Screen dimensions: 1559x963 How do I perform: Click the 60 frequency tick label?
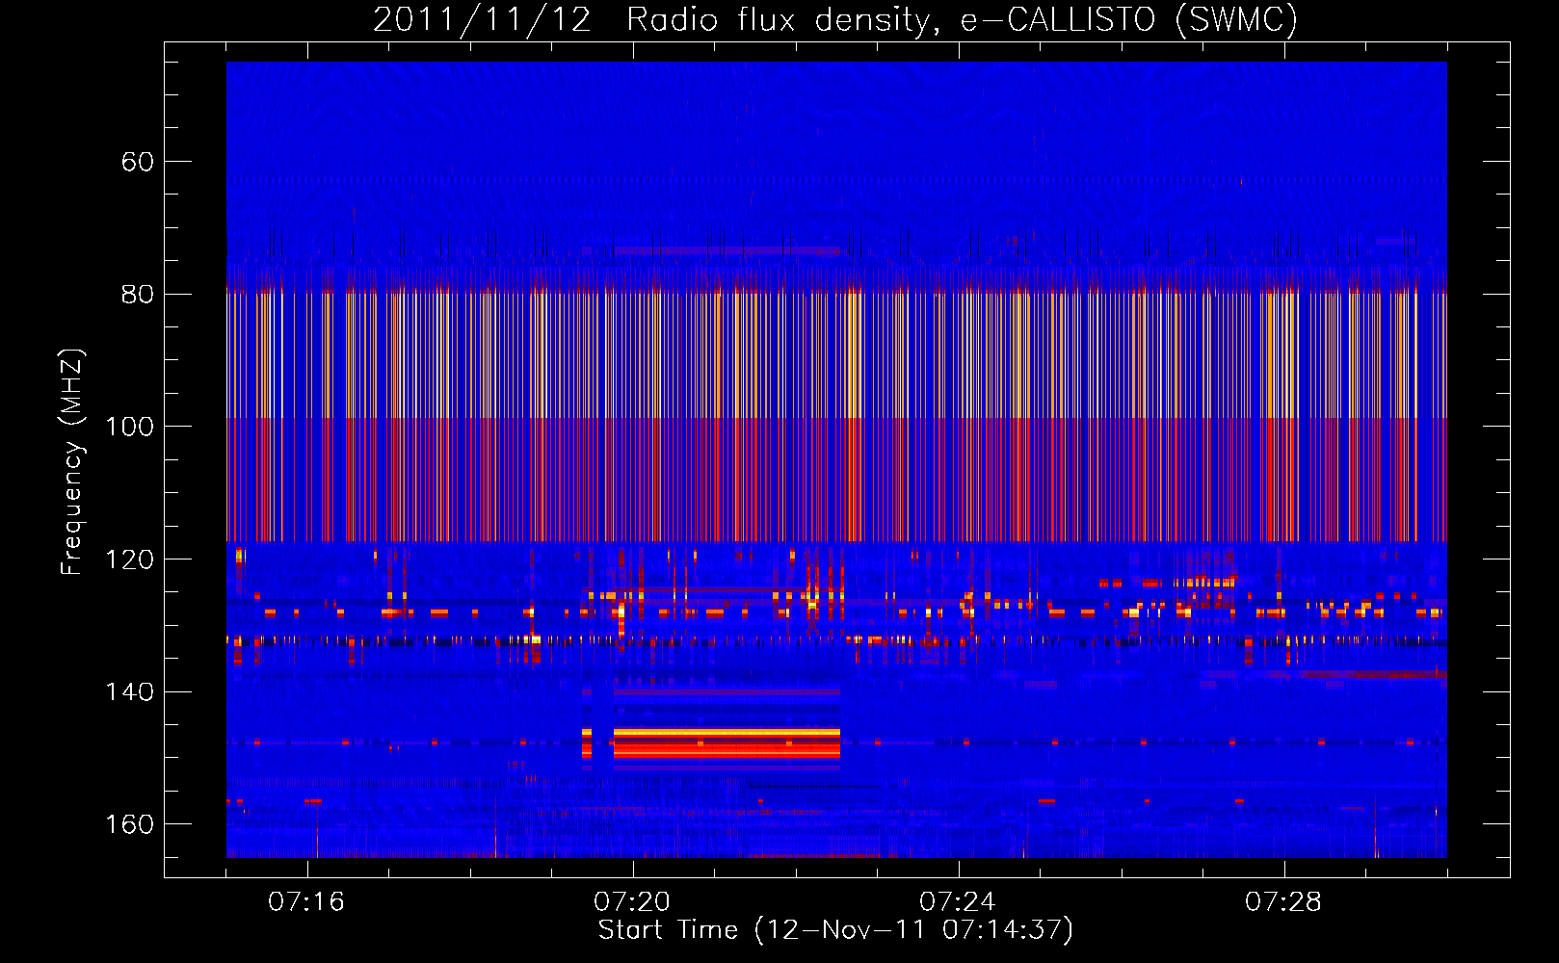(138, 162)
